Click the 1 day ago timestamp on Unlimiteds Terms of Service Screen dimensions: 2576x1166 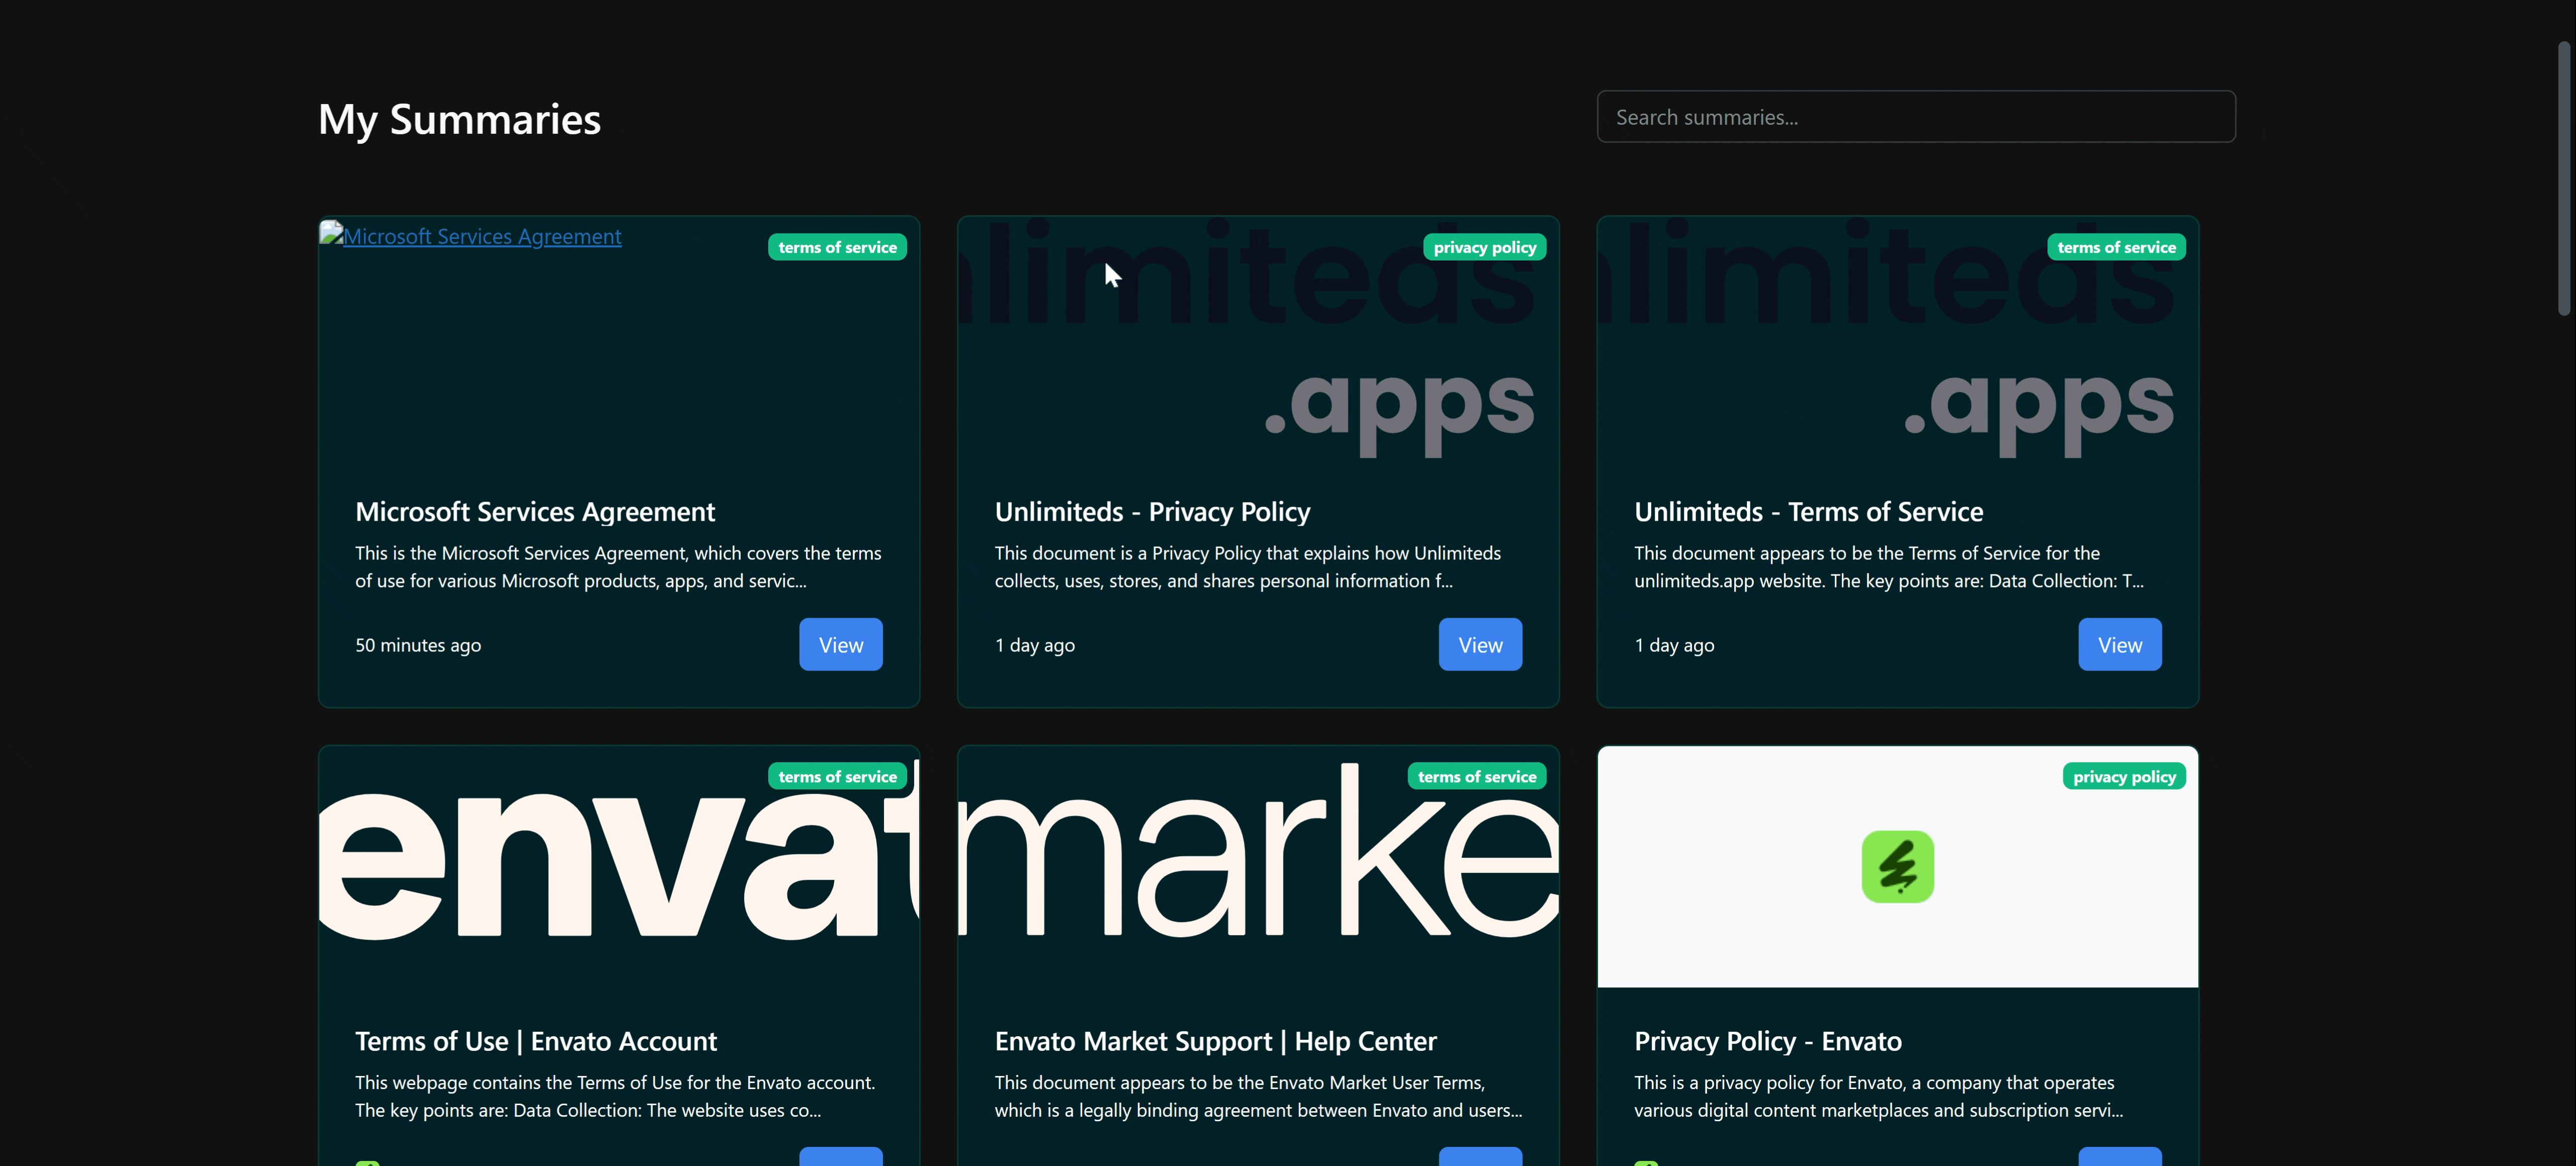(1674, 646)
